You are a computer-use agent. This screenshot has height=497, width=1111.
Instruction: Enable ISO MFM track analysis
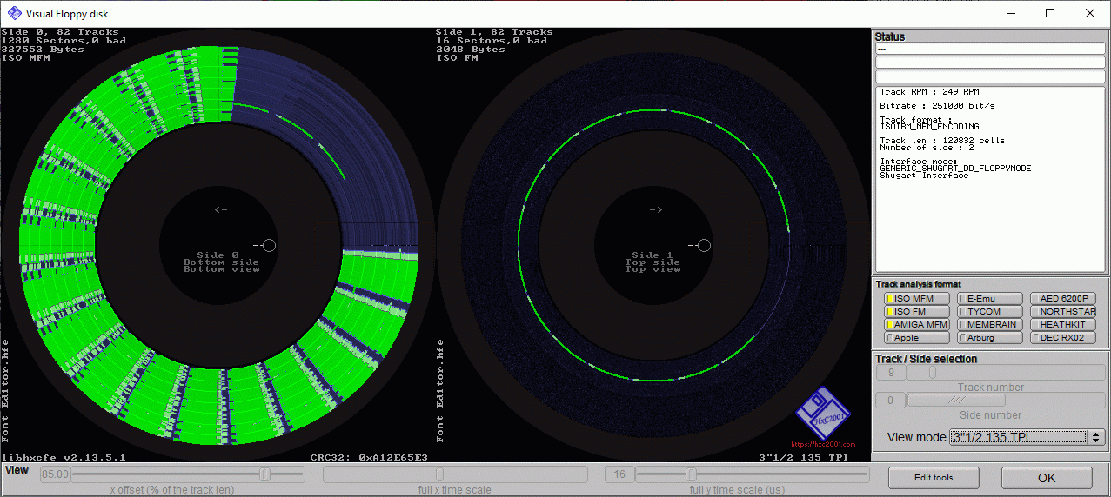[917, 299]
